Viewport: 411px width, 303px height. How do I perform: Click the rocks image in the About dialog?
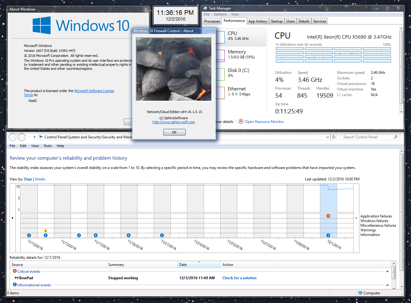click(174, 69)
